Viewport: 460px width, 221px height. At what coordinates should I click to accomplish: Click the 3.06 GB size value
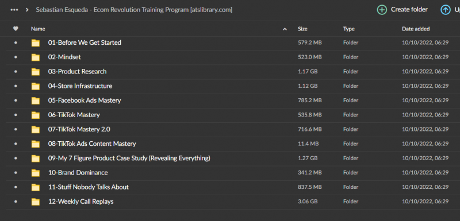[308, 201]
